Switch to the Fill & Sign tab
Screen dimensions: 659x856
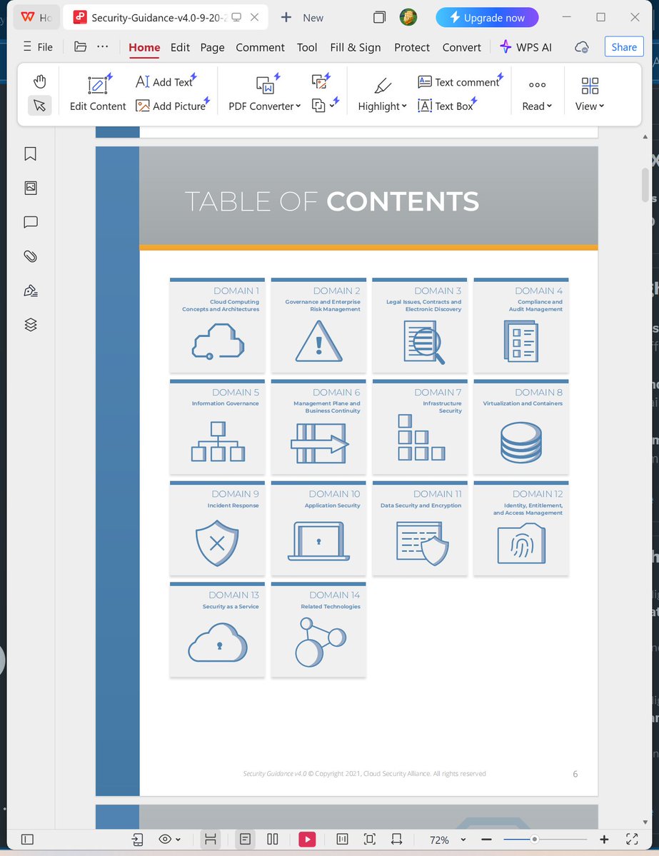point(356,48)
